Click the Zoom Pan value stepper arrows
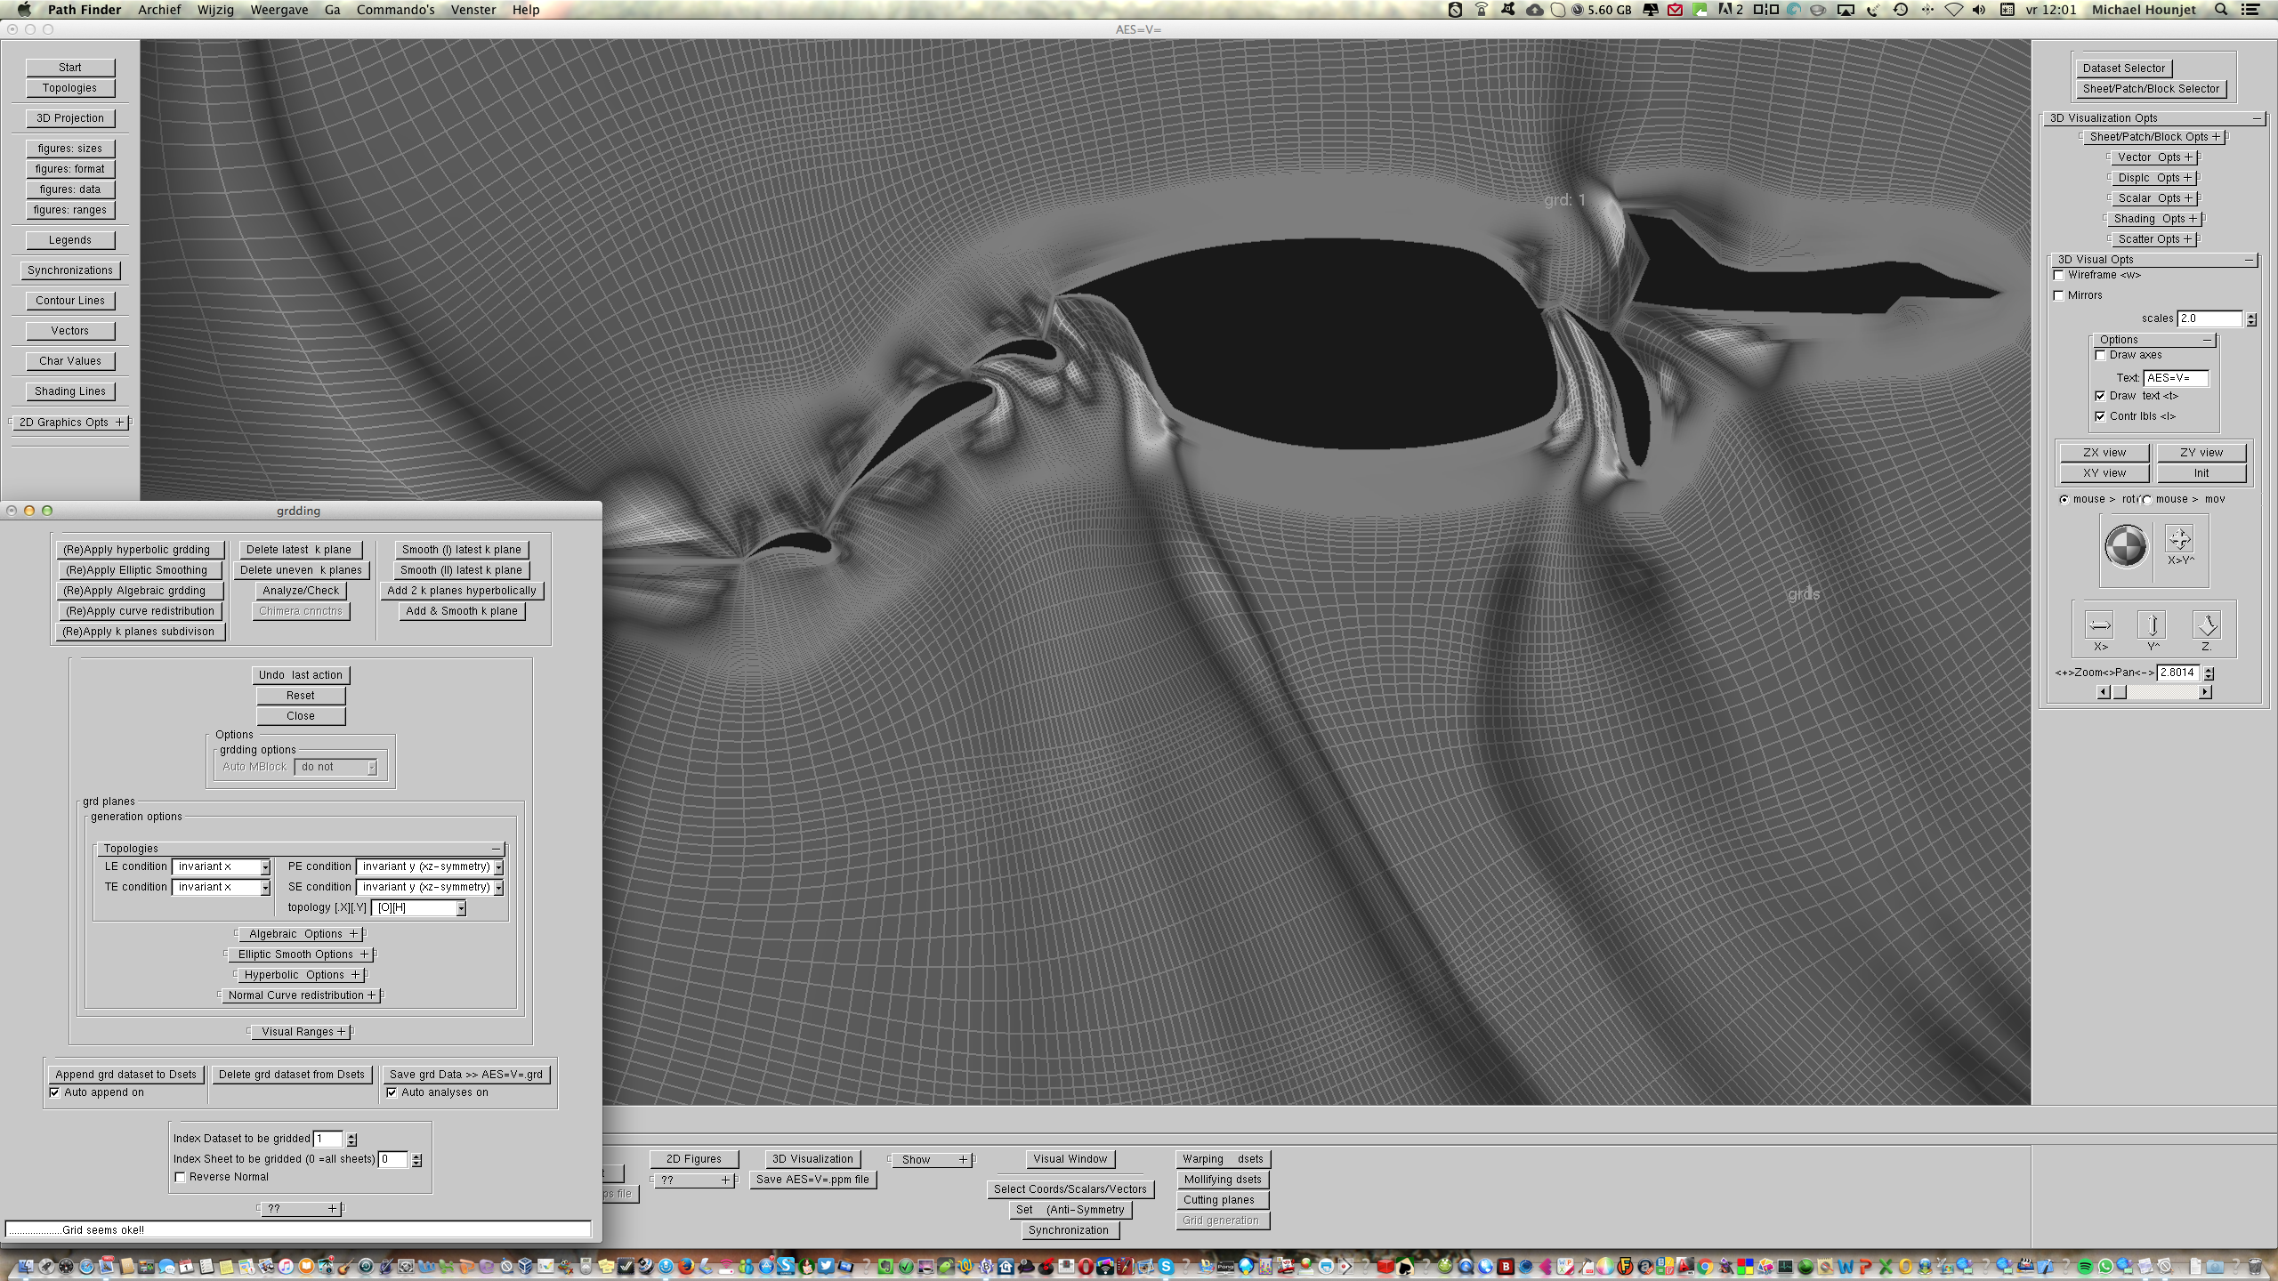 pos(2209,673)
